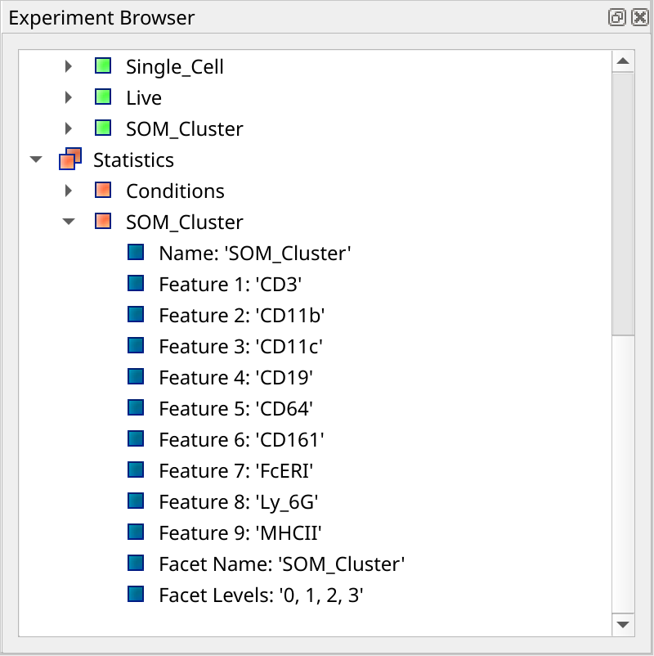Expand the Conditions statistic
This screenshot has height=656, width=654.
(x=69, y=191)
